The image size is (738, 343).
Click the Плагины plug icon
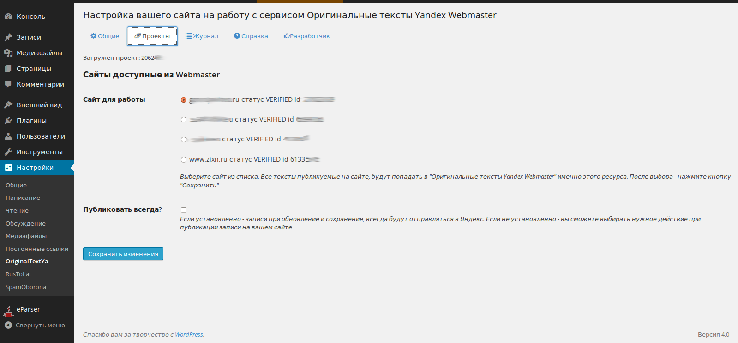click(x=8, y=121)
